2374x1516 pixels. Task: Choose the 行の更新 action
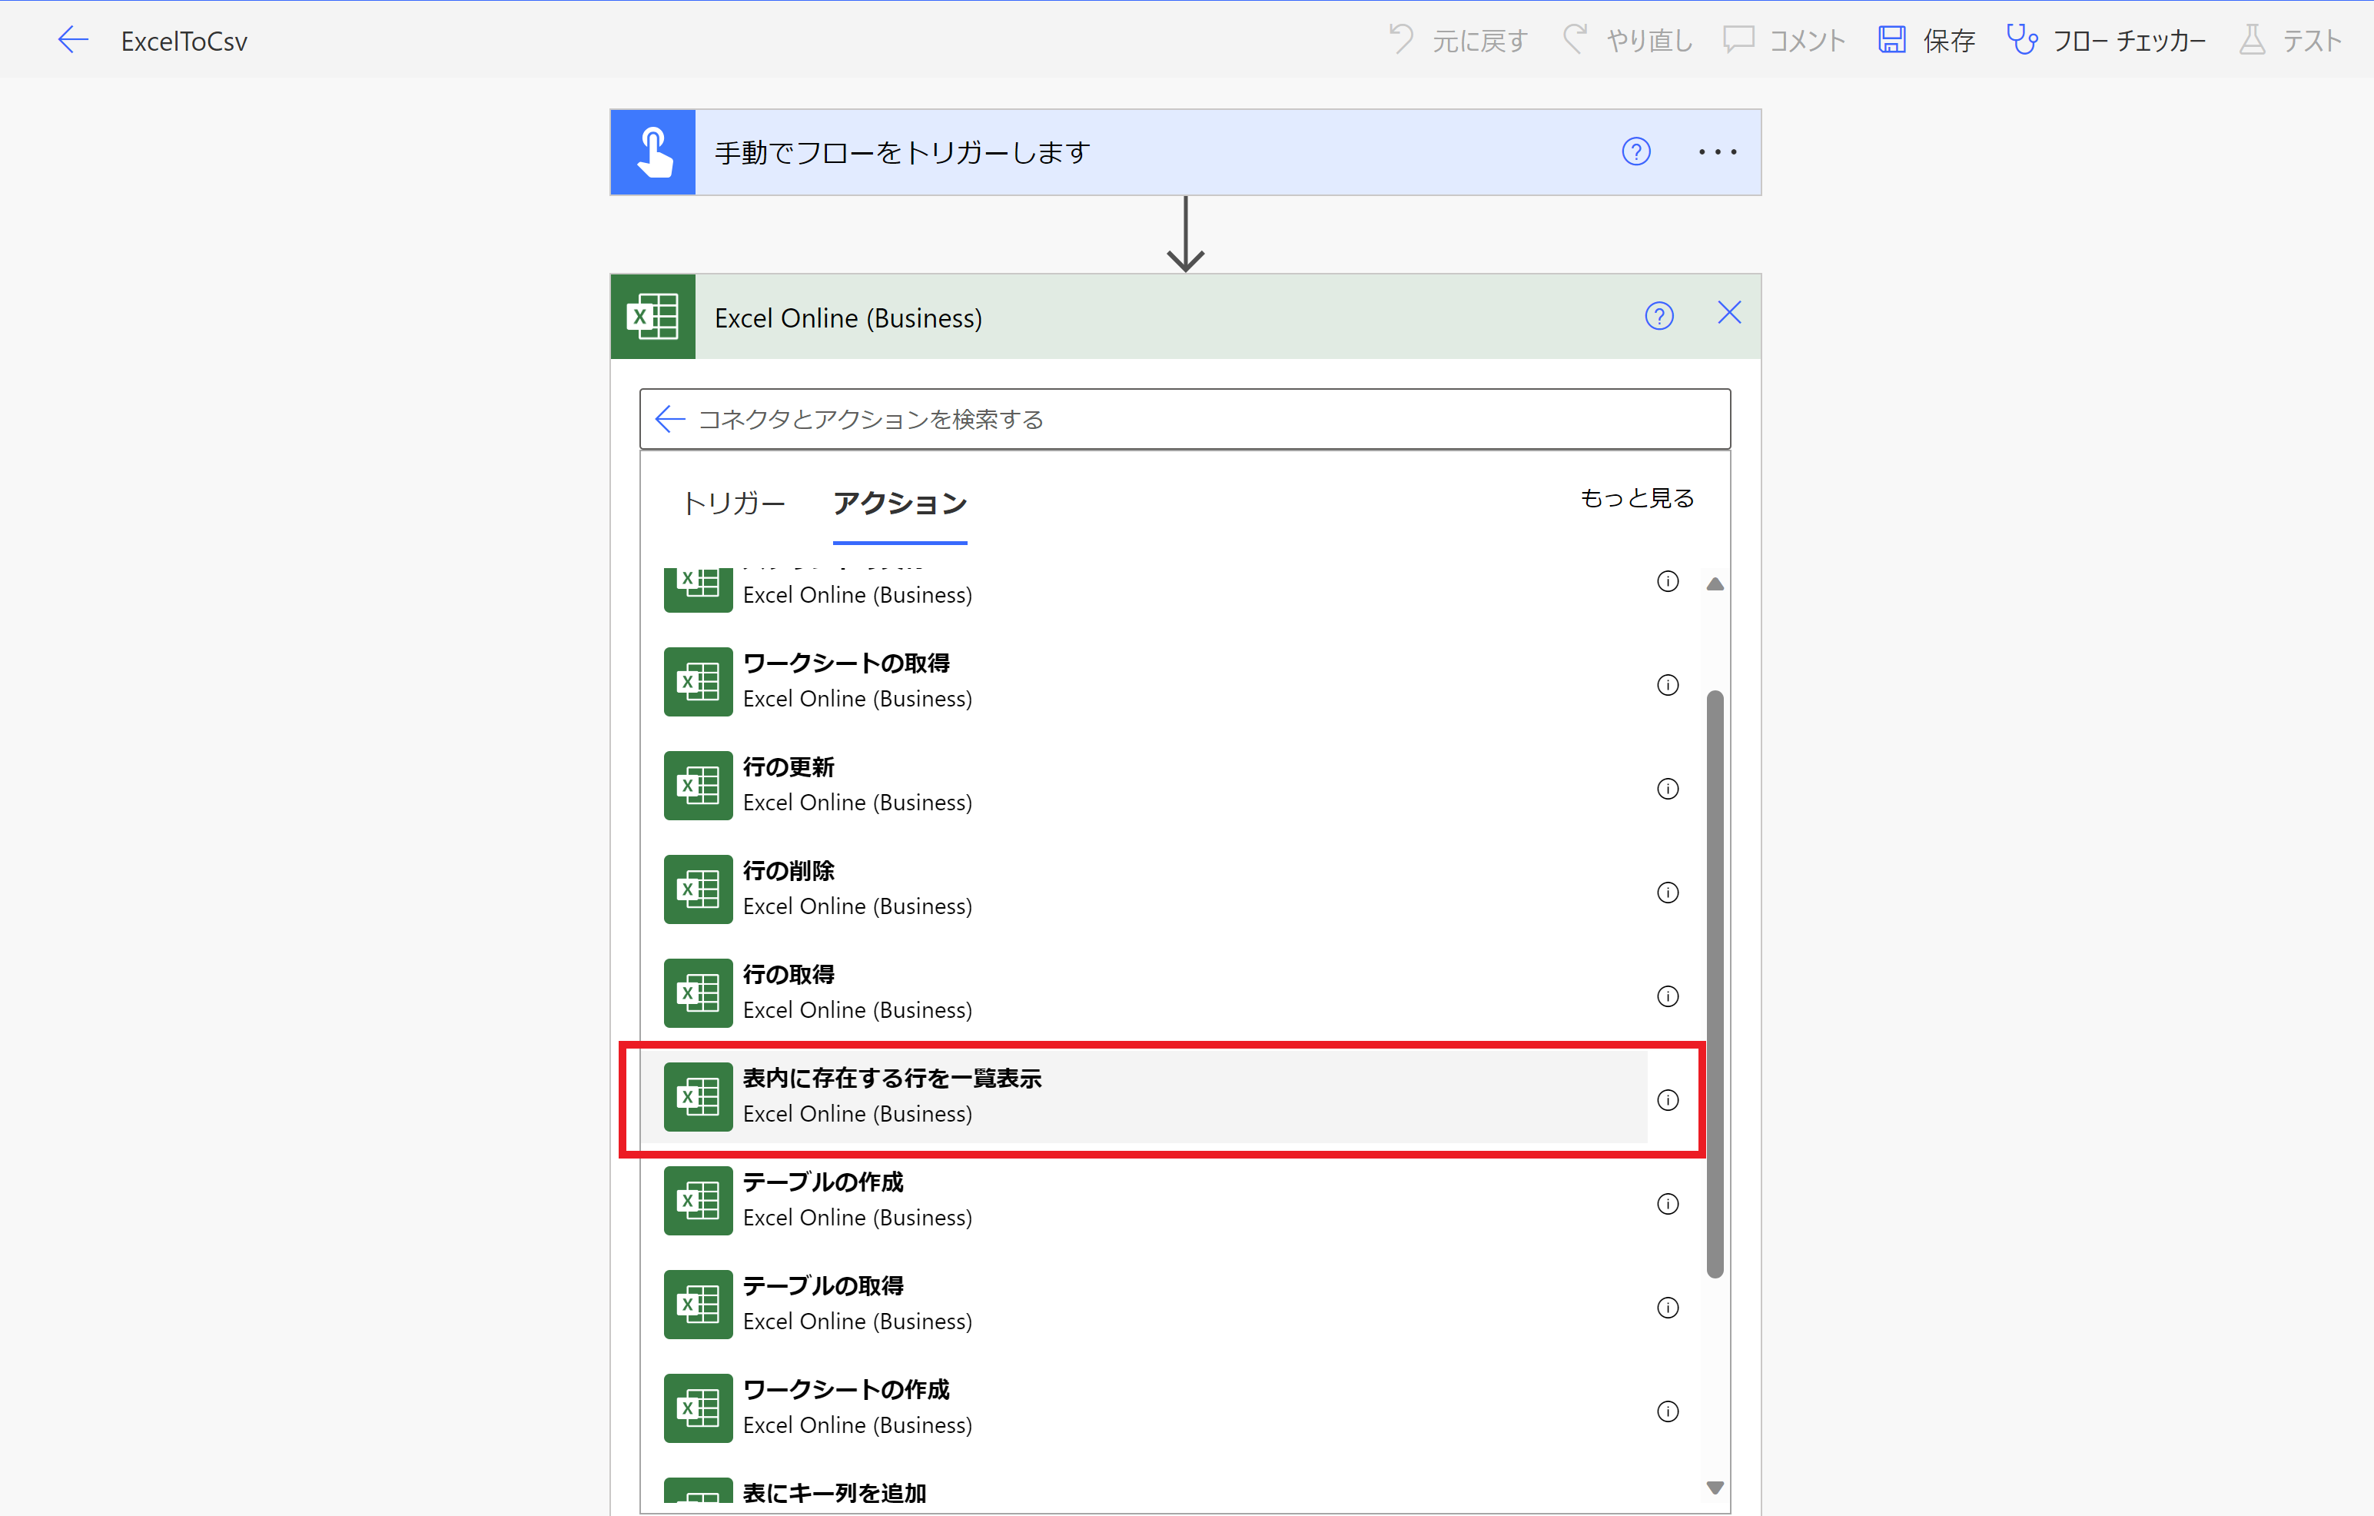pos(1144,785)
